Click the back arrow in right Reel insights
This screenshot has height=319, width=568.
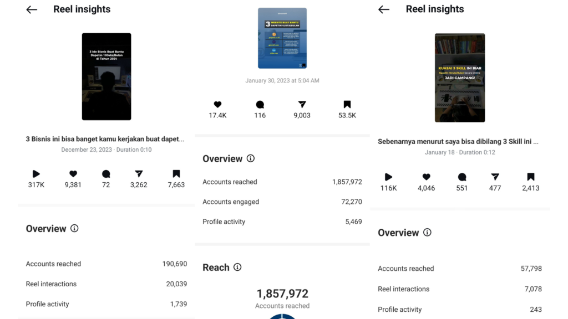click(384, 9)
